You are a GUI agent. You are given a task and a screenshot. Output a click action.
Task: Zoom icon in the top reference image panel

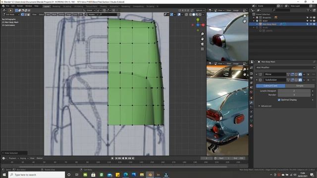245,16
